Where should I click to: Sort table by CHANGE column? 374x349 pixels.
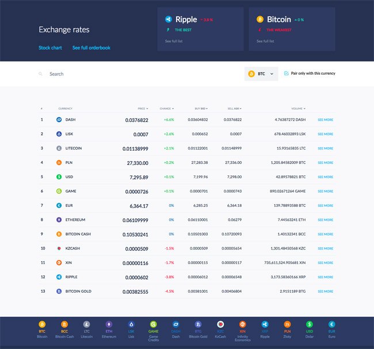167,109
